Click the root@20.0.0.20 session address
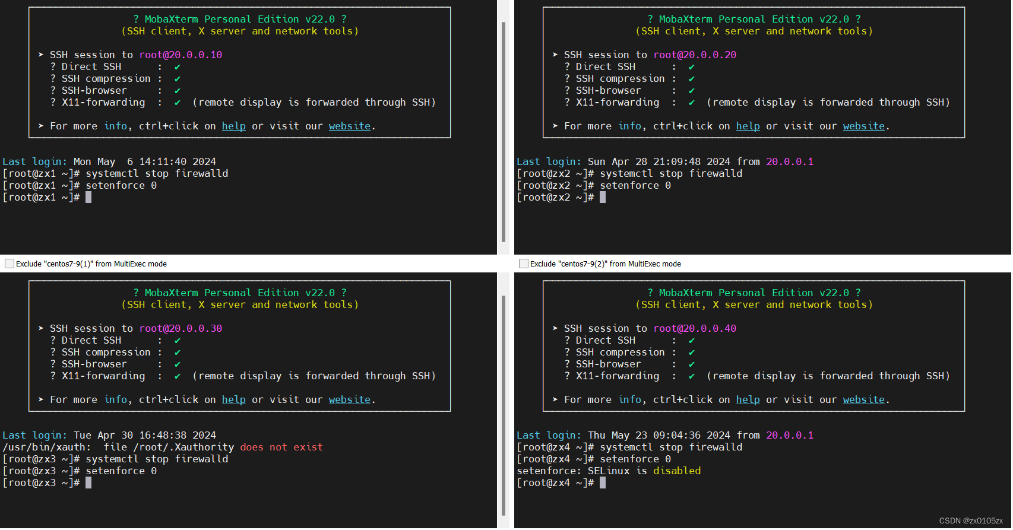 [x=695, y=55]
